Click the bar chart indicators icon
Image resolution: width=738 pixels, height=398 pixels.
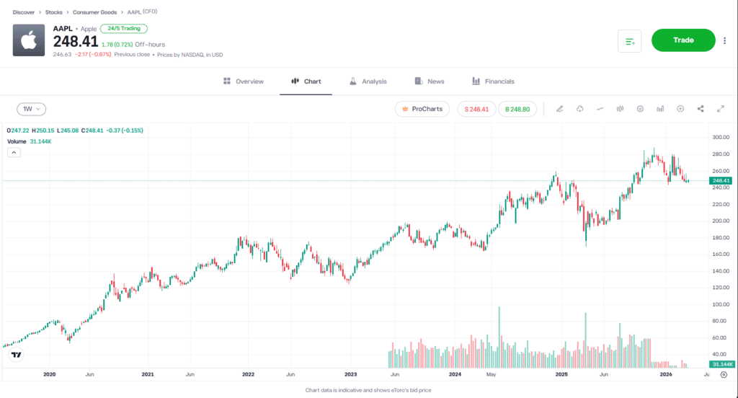tap(660, 109)
